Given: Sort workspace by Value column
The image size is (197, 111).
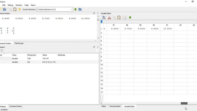Looking at the screenshot, I should pyautogui.click(x=45, y=55).
